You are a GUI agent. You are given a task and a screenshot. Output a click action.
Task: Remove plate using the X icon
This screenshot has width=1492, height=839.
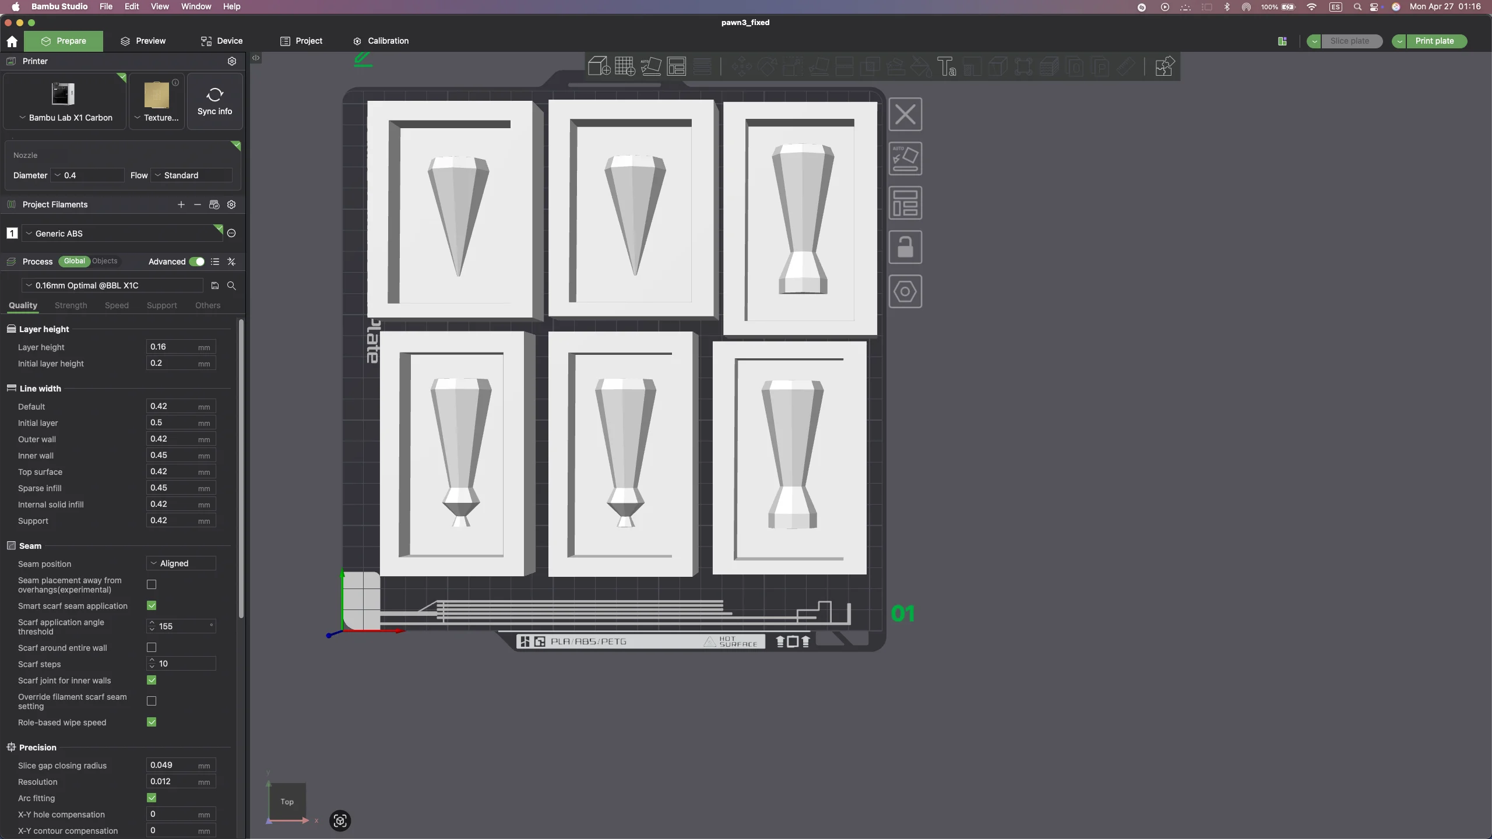click(x=905, y=114)
